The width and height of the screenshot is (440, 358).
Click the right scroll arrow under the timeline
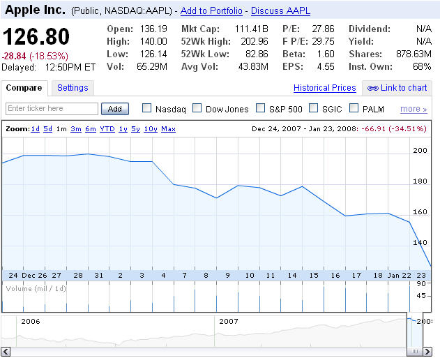427,351
